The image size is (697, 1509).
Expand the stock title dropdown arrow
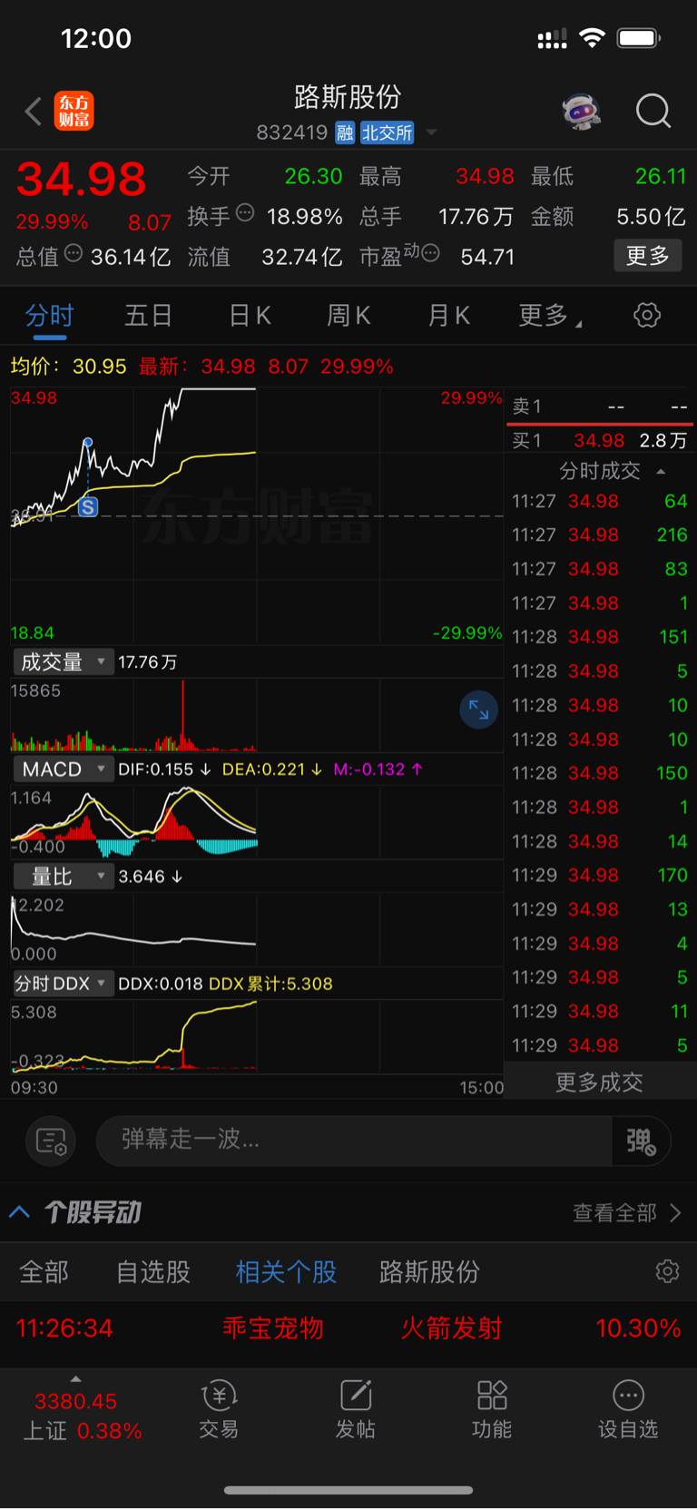point(432,133)
